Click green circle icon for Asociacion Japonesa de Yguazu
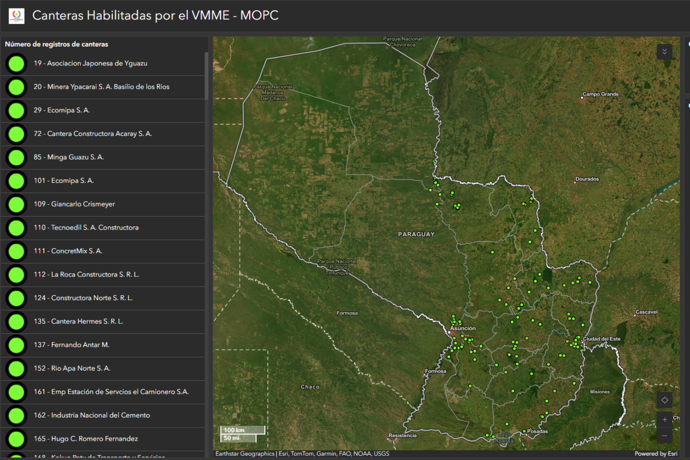690x460 pixels. [x=17, y=63]
